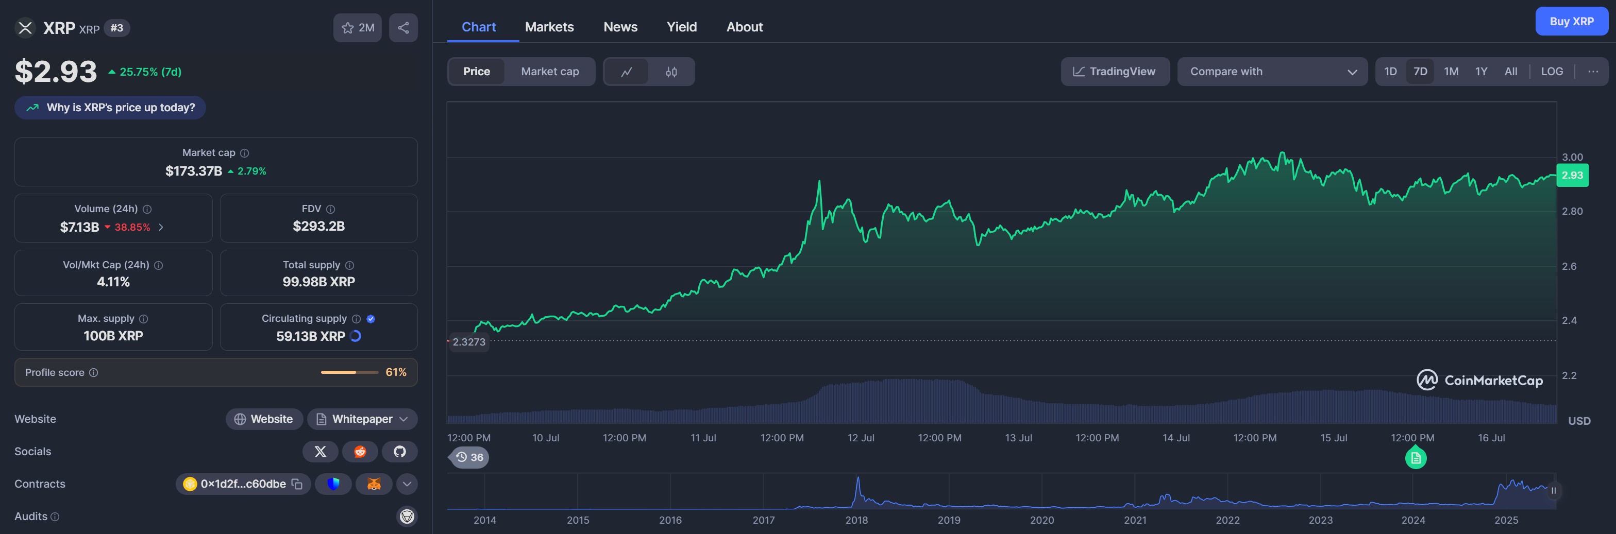Toggle LOG scale on chart
1616x534 pixels.
point(1552,72)
